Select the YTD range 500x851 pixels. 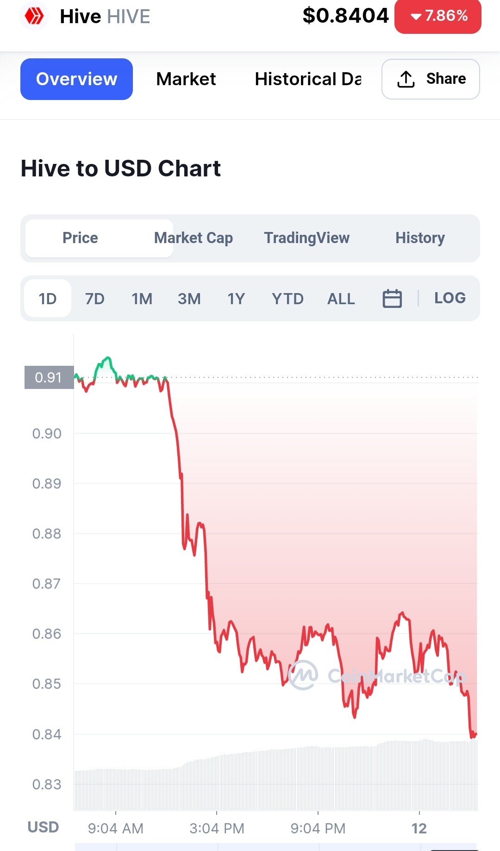point(287,299)
